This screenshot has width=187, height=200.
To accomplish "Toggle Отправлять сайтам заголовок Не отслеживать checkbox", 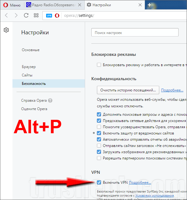I will (x=99, y=145).
